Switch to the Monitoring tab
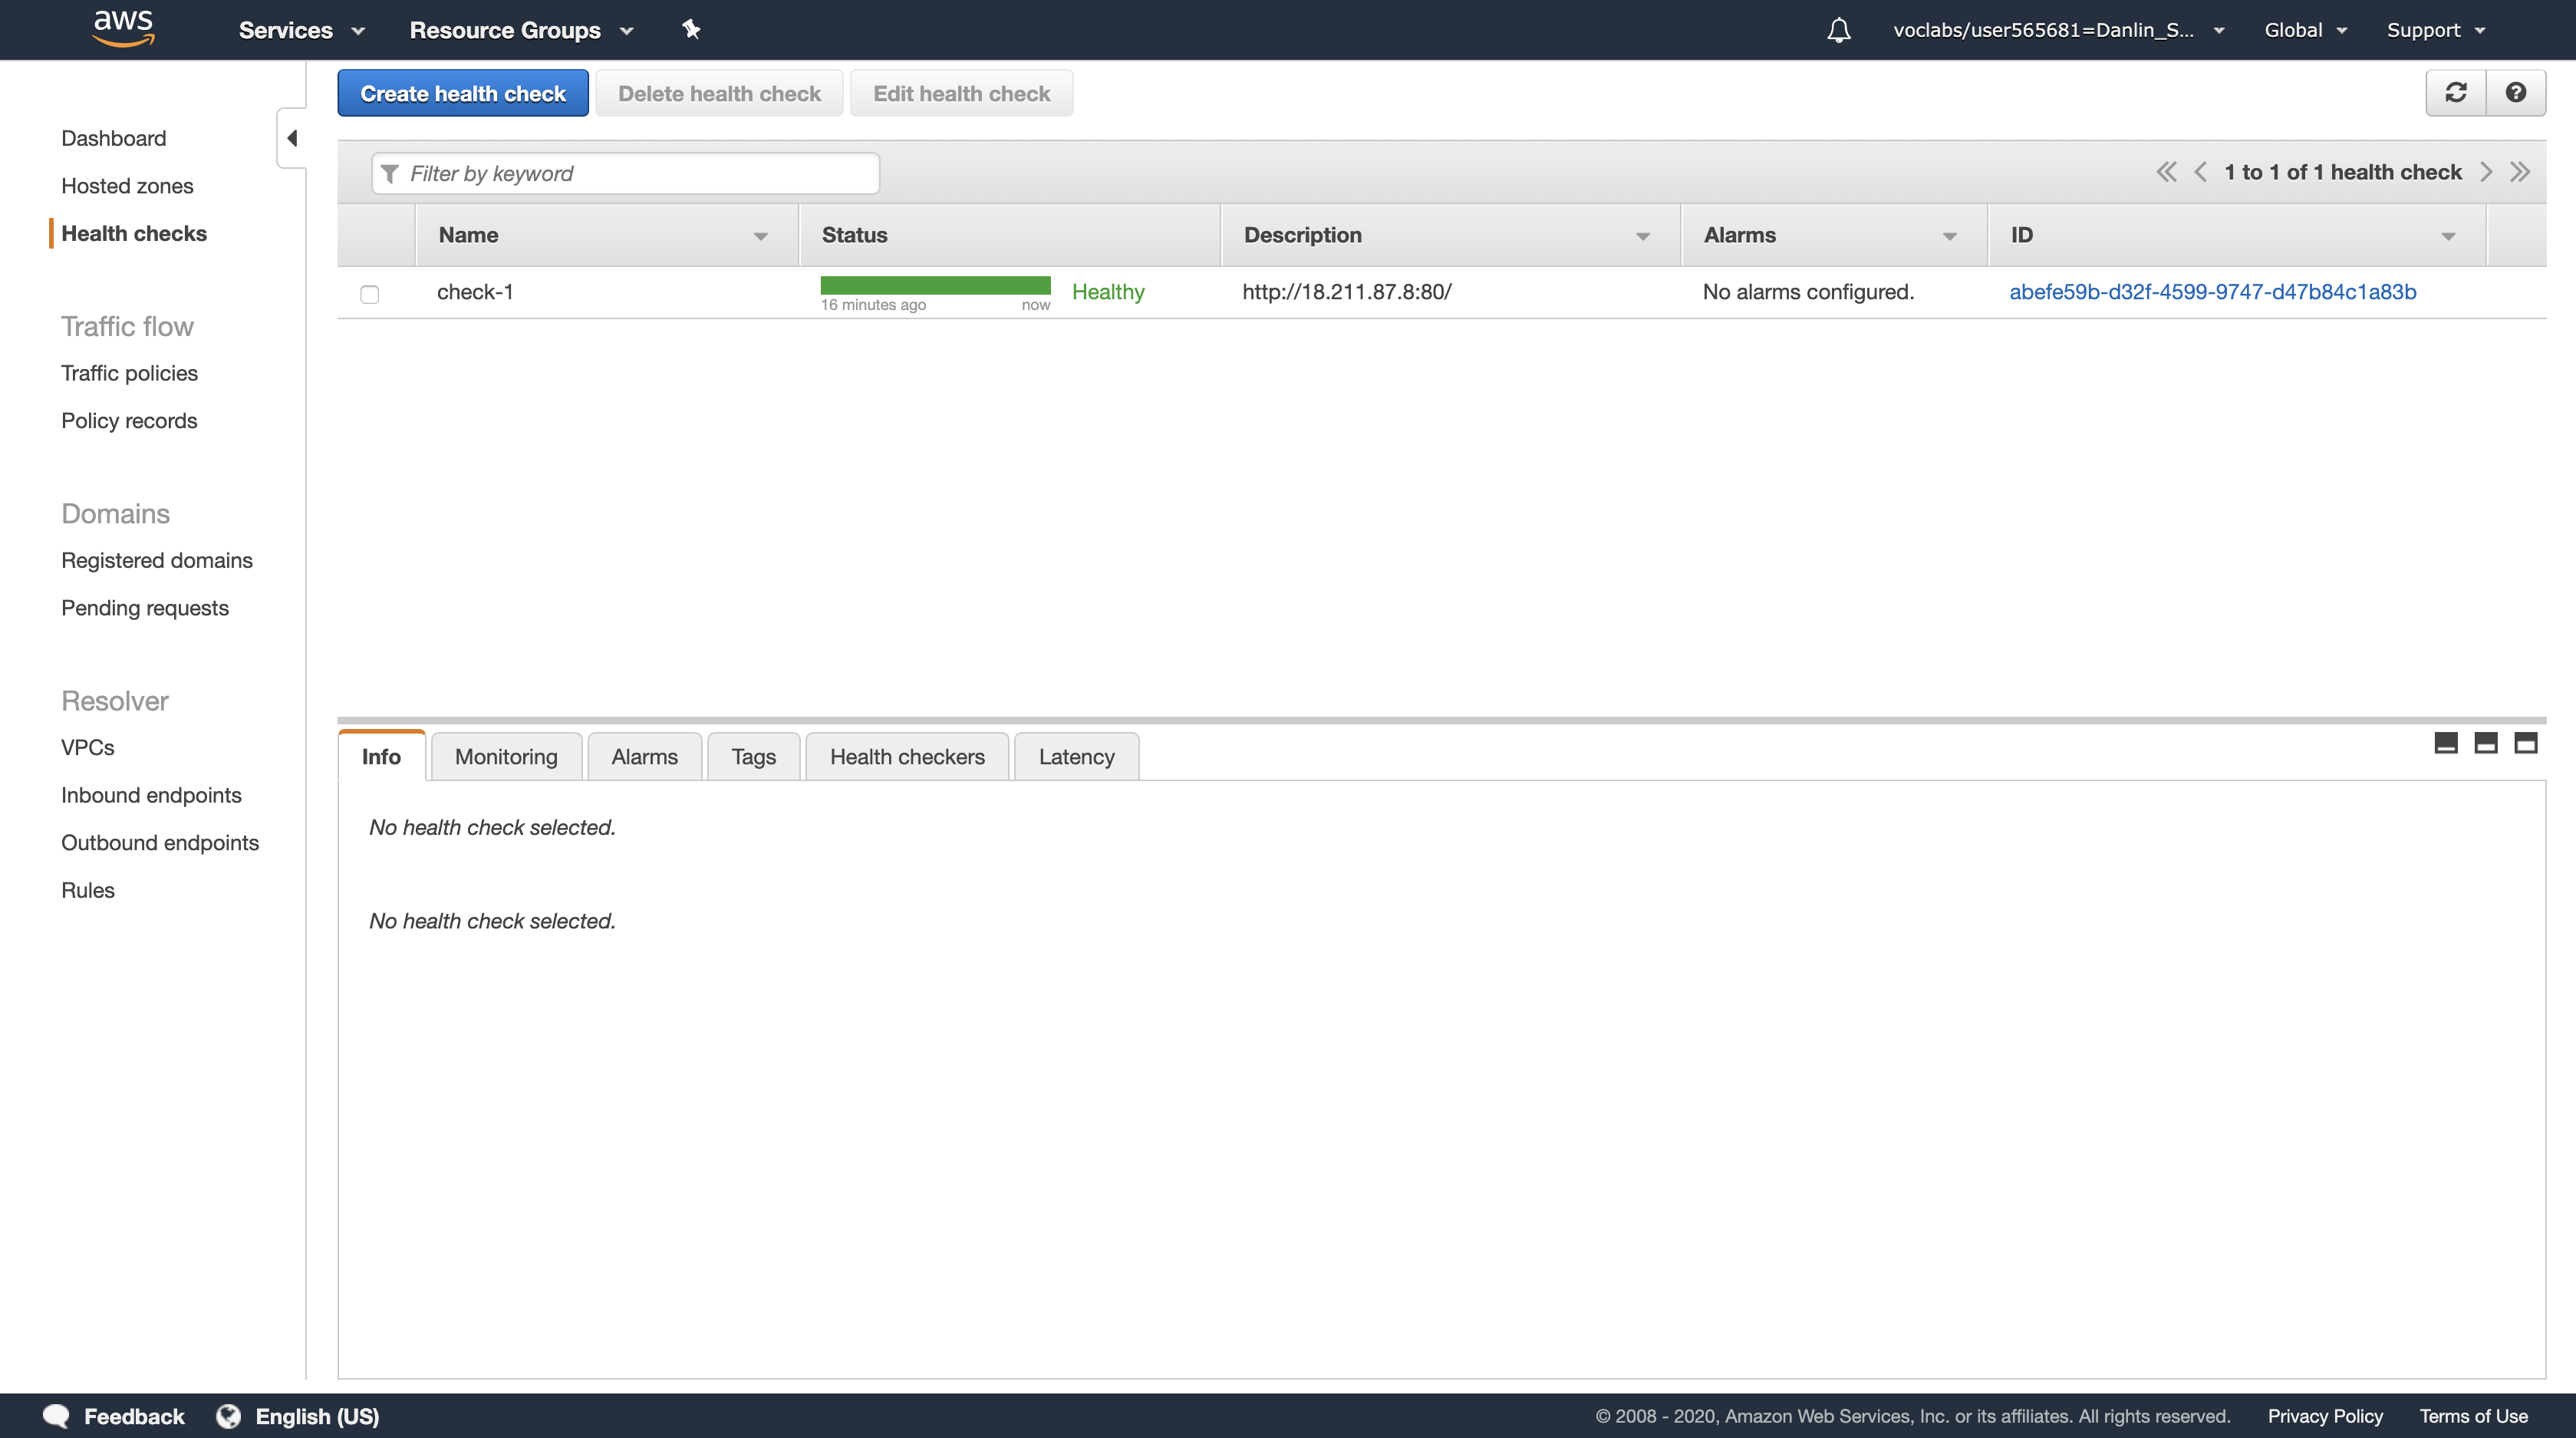Image resolution: width=2576 pixels, height=1438 pixels. click(x=506, y=757)
